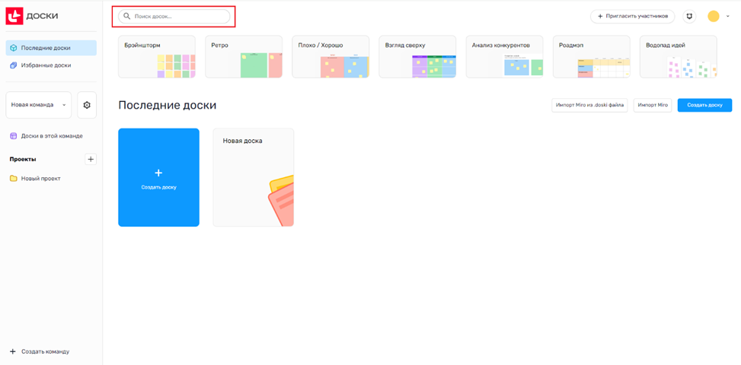
Task: Open Последние доски in sidebar
Action: (x=51, y=48)
